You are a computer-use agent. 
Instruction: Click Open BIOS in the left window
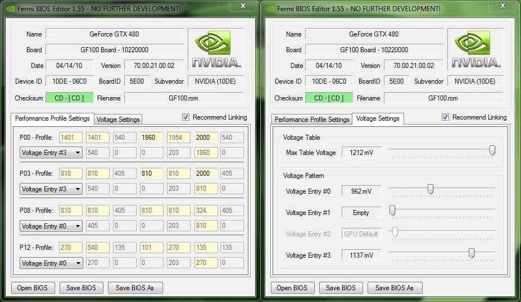pos(32,288)
